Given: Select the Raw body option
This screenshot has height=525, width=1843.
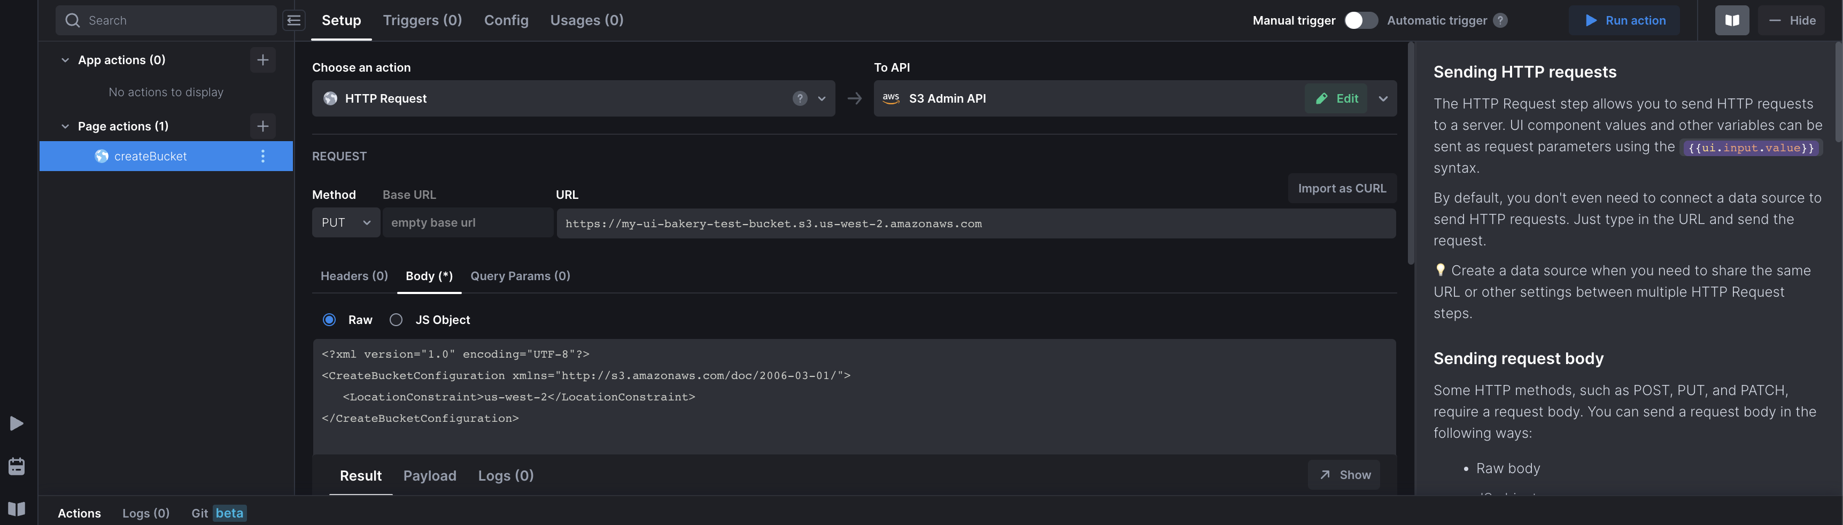Looking at the screenshot, I should pyautogui.click(x=329, y=320).
